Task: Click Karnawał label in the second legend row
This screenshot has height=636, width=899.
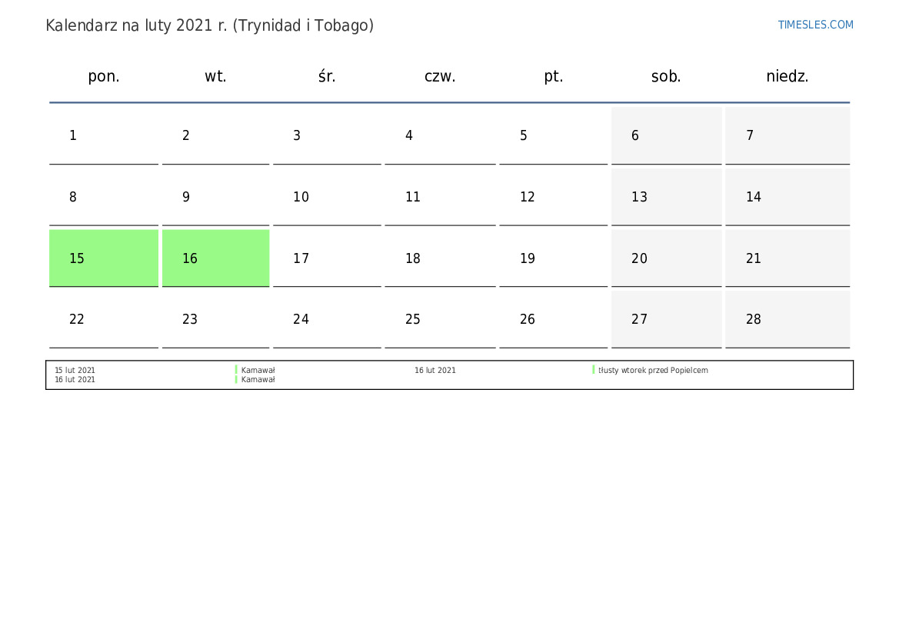Action: click(258, 380)
